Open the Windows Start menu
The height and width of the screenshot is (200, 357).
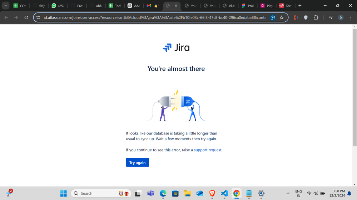tap(63, 194)
